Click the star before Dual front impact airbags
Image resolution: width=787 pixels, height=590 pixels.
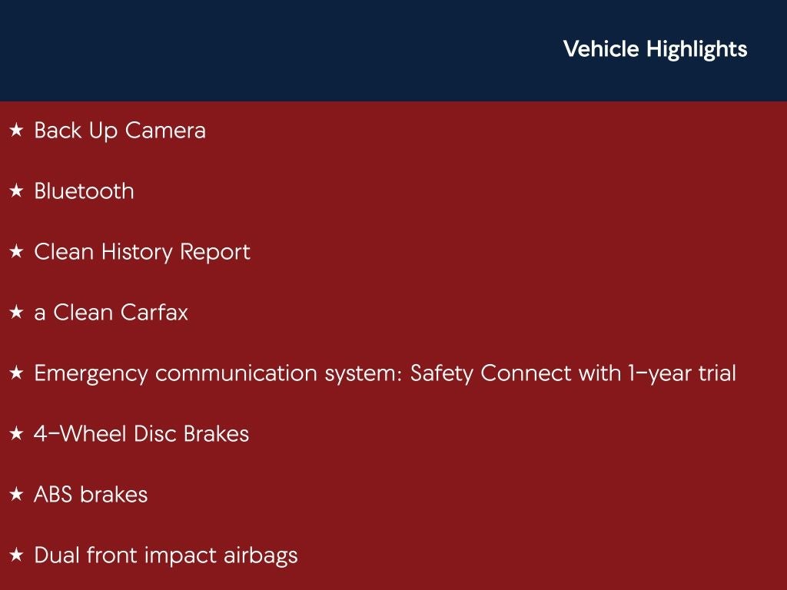[16, 556]
